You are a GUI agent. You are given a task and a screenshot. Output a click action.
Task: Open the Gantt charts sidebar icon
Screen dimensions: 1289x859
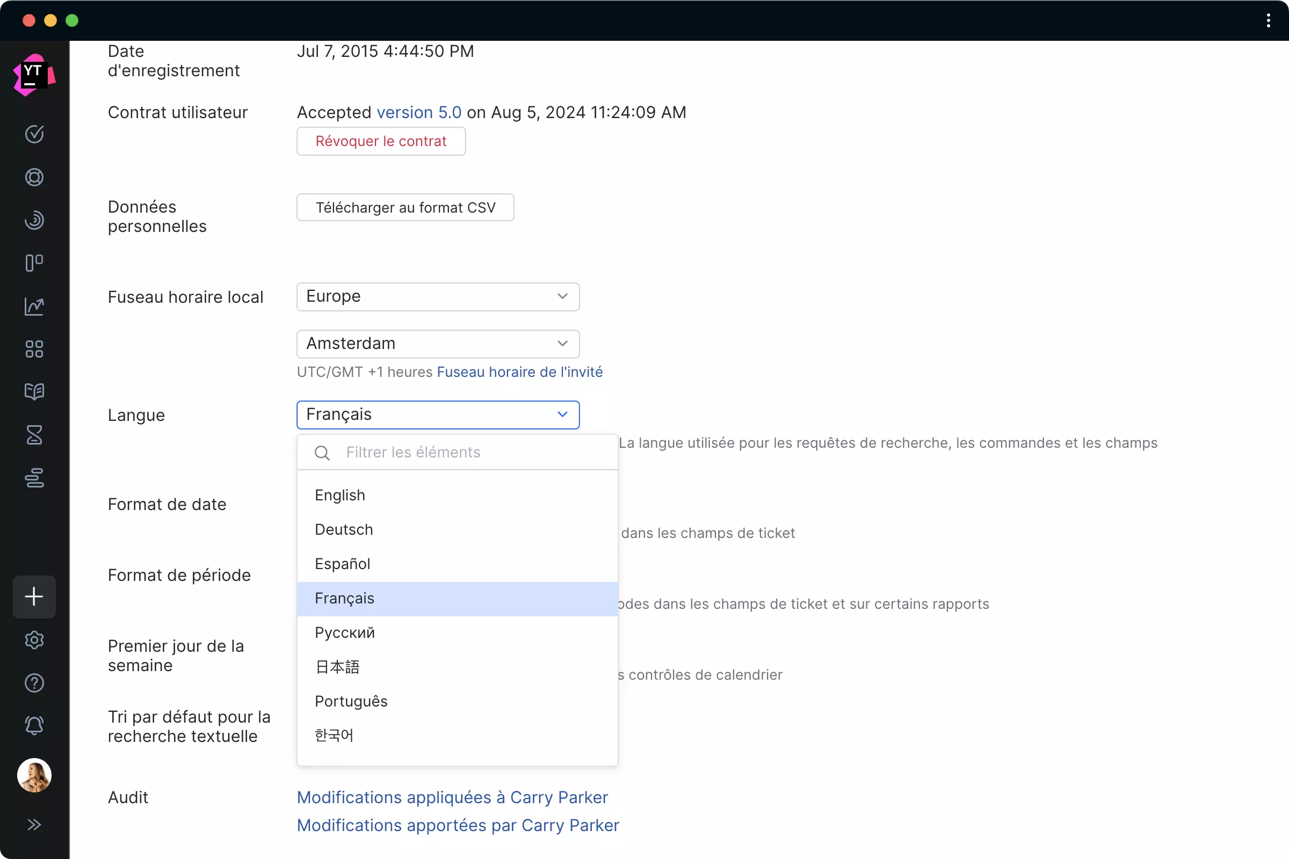pyautogui.click(x=34, y=478)
